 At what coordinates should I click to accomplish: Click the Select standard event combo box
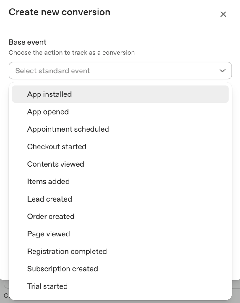120,70
